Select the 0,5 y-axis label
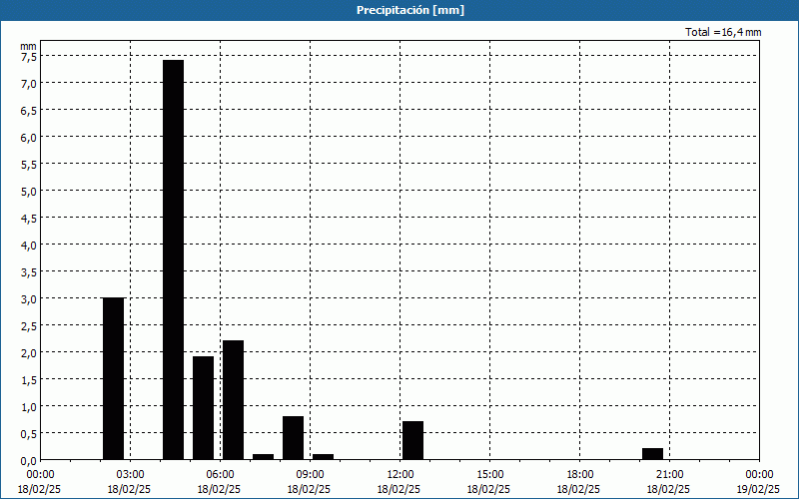 click(x=29, y=434)
